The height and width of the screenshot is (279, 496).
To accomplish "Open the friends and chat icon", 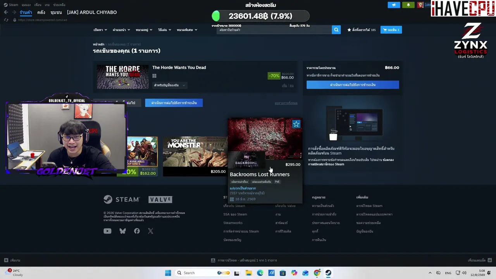I will pyautogui.click(x=490, y=260).
